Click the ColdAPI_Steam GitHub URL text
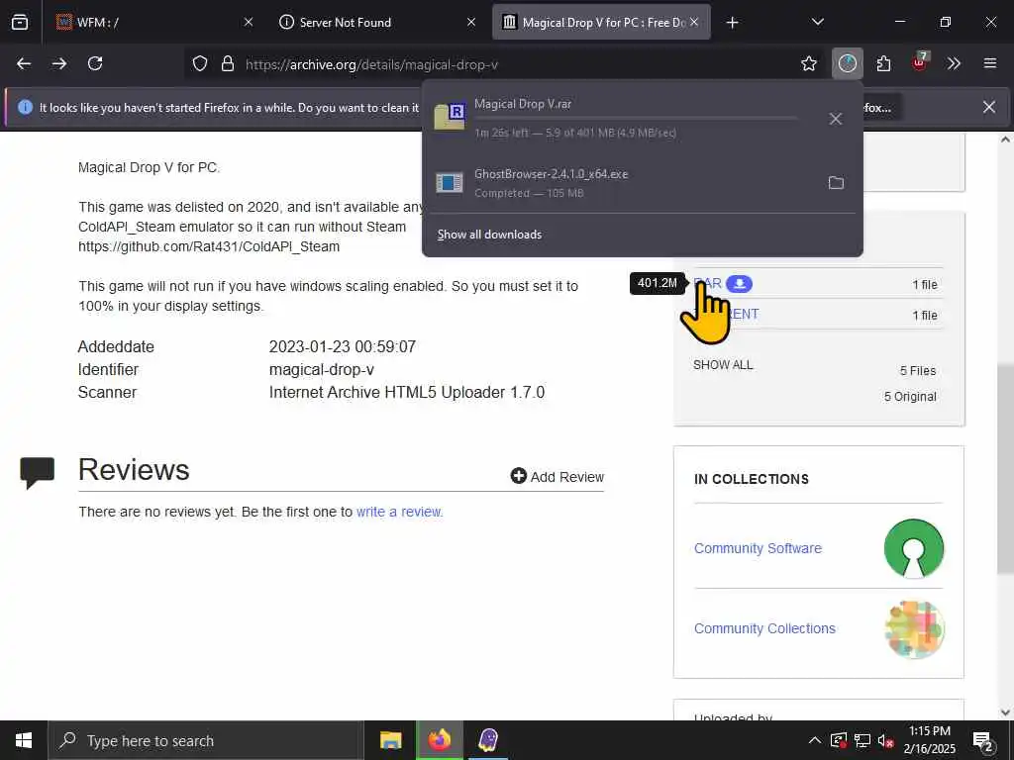1014x760 pixels. click(209, 246)
